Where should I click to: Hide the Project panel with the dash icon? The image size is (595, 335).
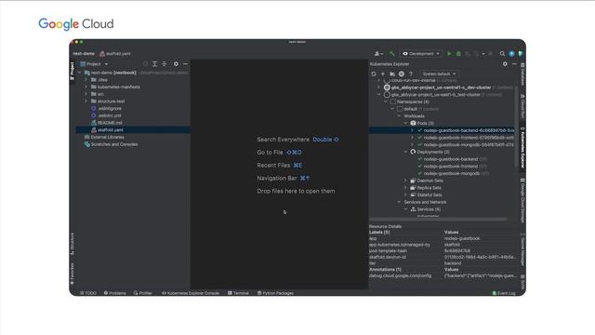pos(185,64)
